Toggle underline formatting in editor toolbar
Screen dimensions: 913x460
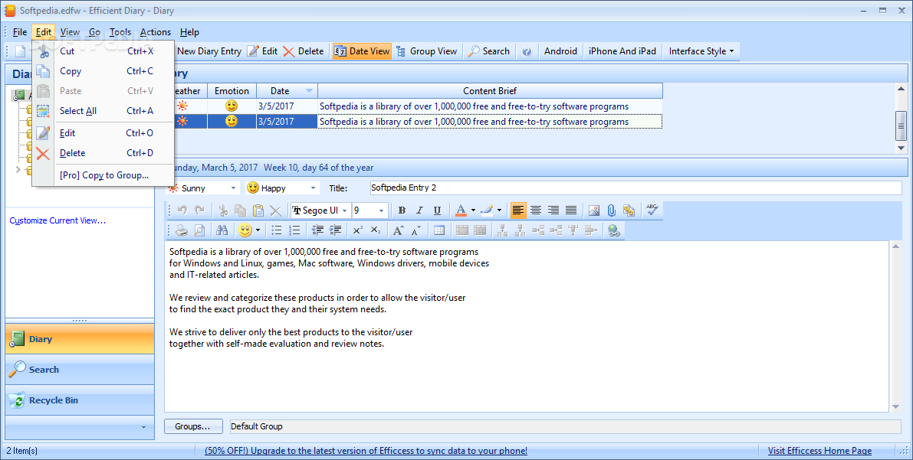click(x=437, y=210)
